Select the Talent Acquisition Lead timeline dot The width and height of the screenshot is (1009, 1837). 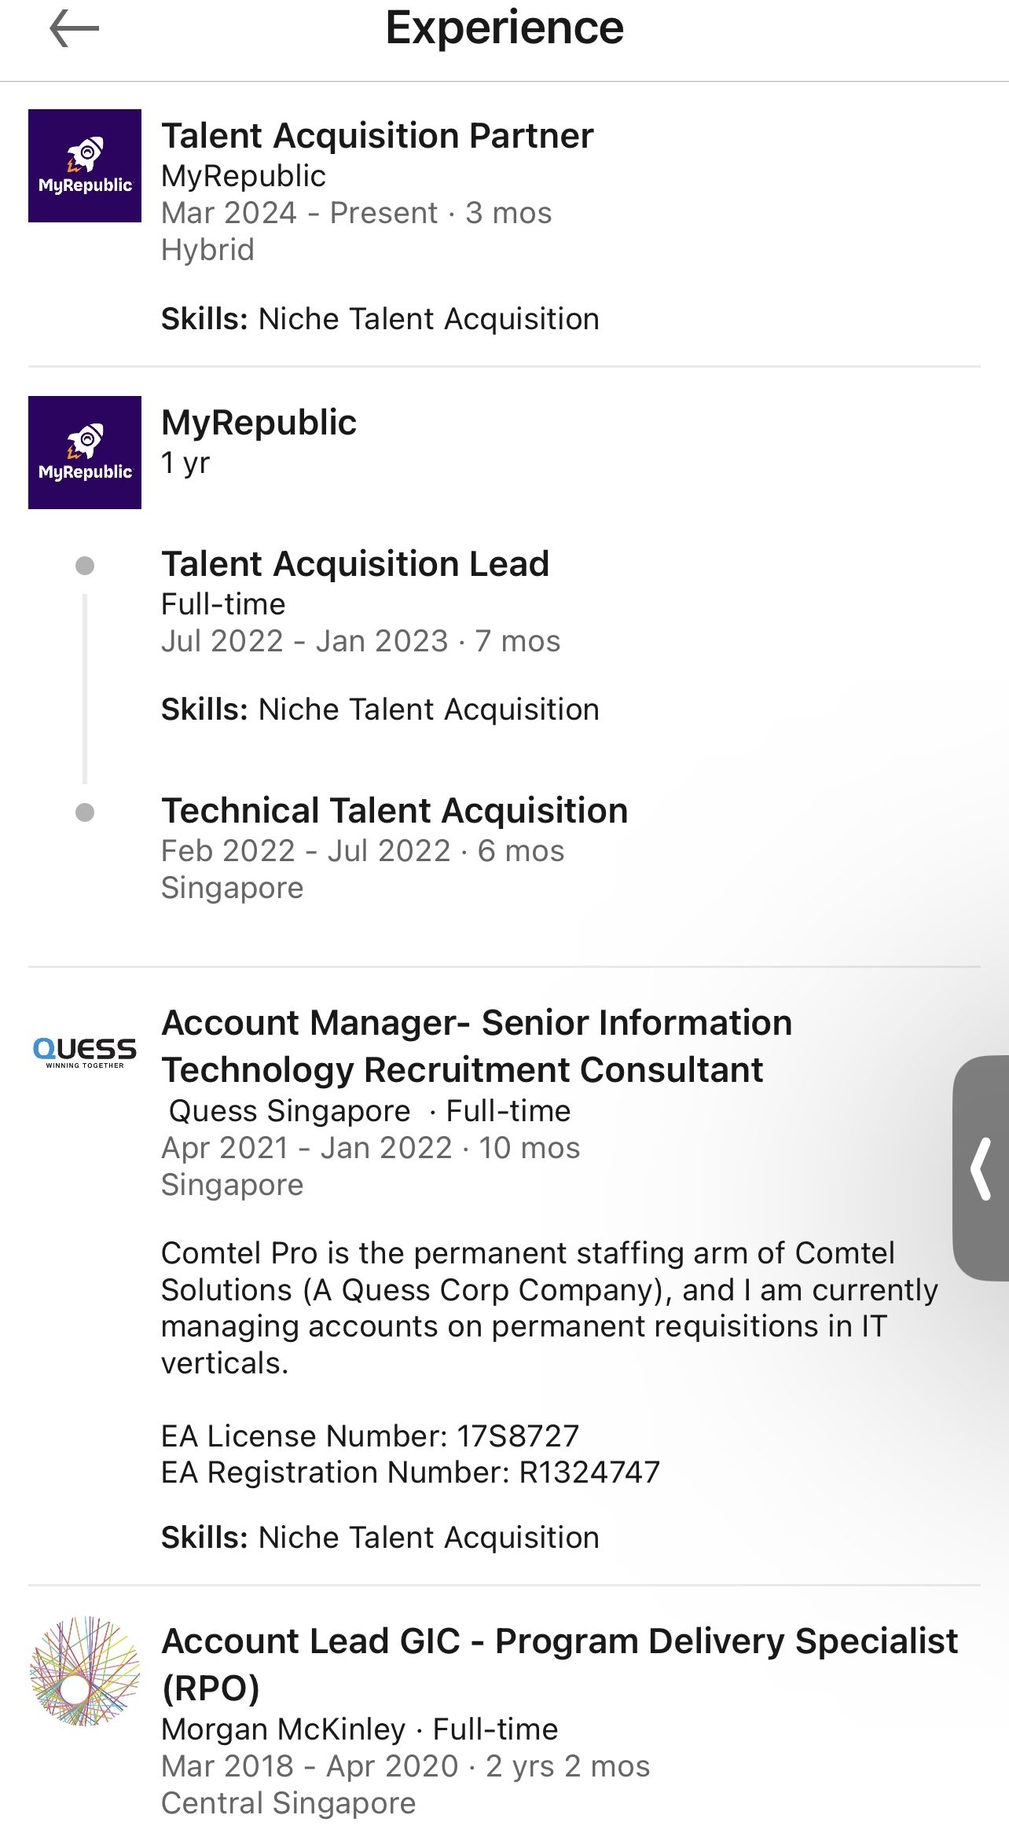tap(85, 566)
